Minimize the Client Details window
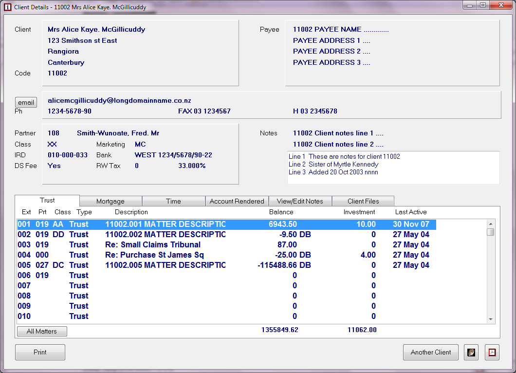Screen dimensions: 516x373 point(470,6)
